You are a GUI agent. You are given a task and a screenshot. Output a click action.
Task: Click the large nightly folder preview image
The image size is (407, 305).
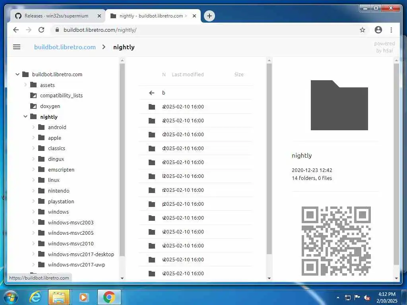(x=339, y=105)
